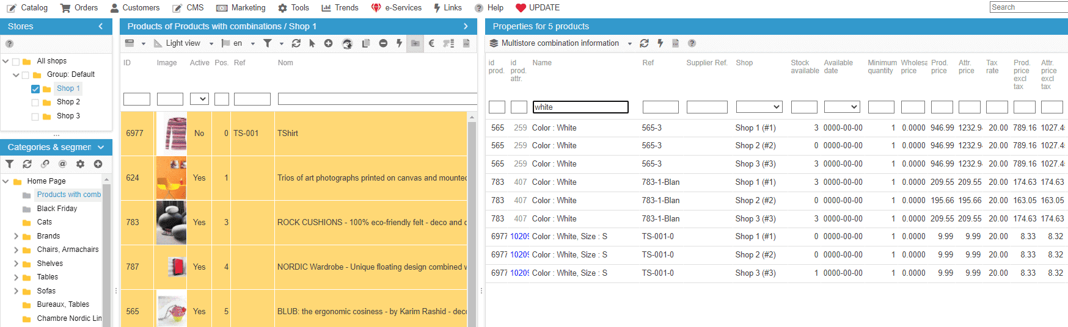The width and height of the screenshot is (1068, 327).
Task: Click the filter icon in categories toolbar
Action: [10, 164]
